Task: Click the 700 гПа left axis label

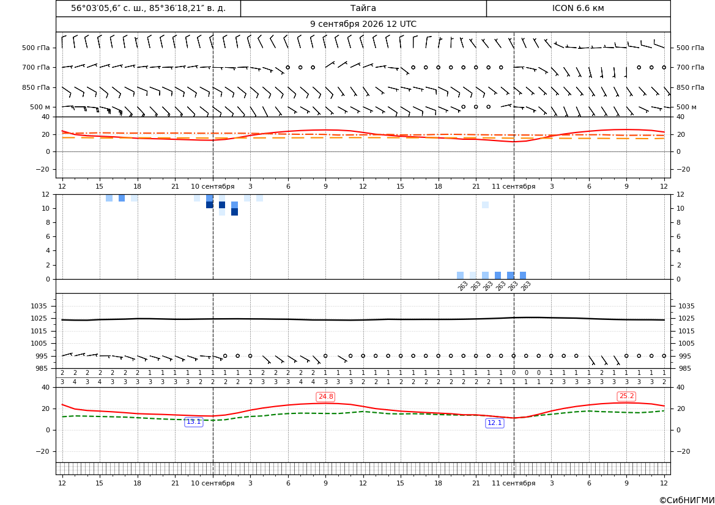Action: click(36, 67)
